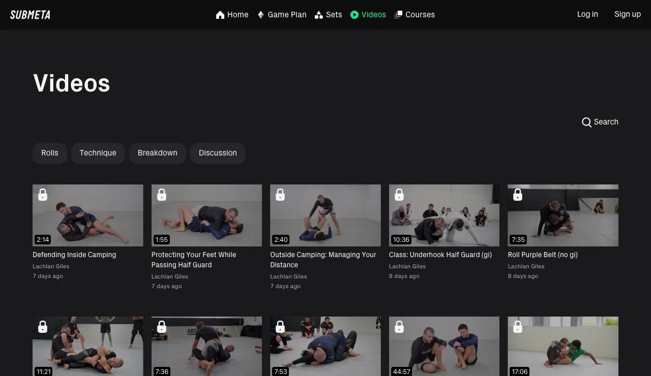
Task: Select the Breakdown filter chip
Action: tap(158, 153)
